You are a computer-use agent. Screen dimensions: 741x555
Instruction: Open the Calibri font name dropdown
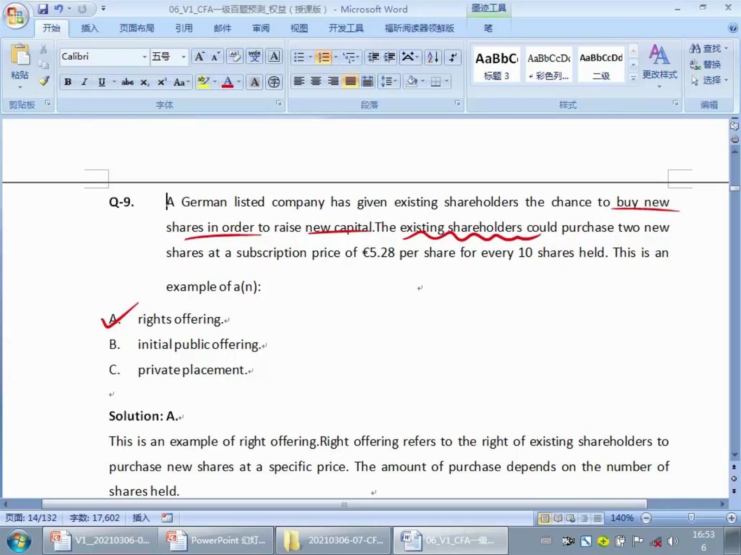pos(144,57)
